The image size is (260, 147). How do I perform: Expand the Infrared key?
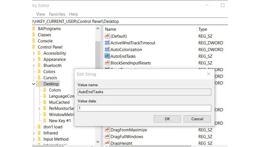[x=34, y=133]
